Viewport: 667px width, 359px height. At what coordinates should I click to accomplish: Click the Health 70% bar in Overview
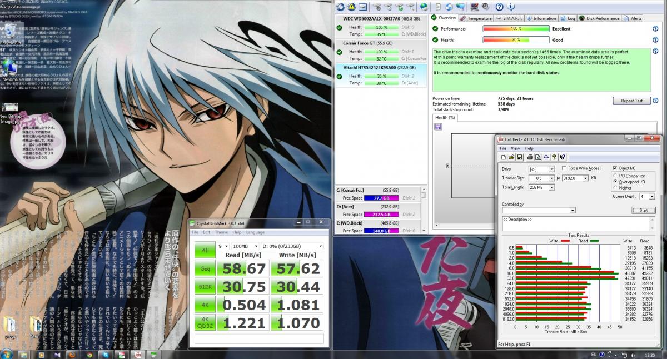516,40
